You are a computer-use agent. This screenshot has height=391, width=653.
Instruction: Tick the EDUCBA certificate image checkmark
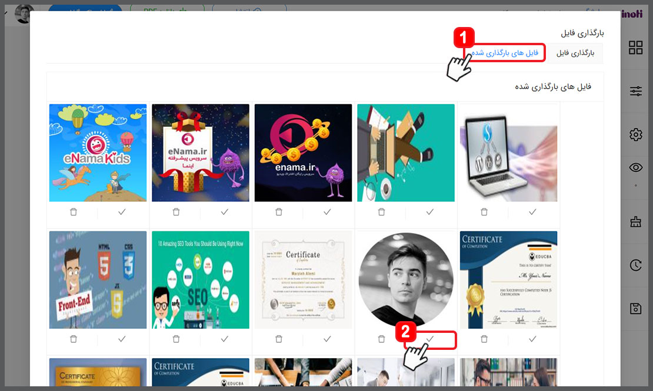[x=532, y=339]
